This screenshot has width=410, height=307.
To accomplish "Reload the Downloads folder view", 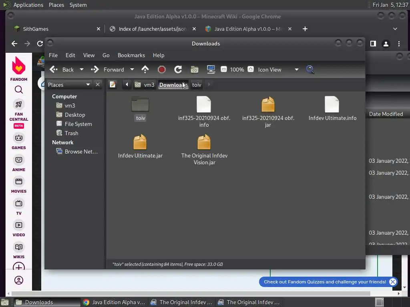I will click(178, 70).
